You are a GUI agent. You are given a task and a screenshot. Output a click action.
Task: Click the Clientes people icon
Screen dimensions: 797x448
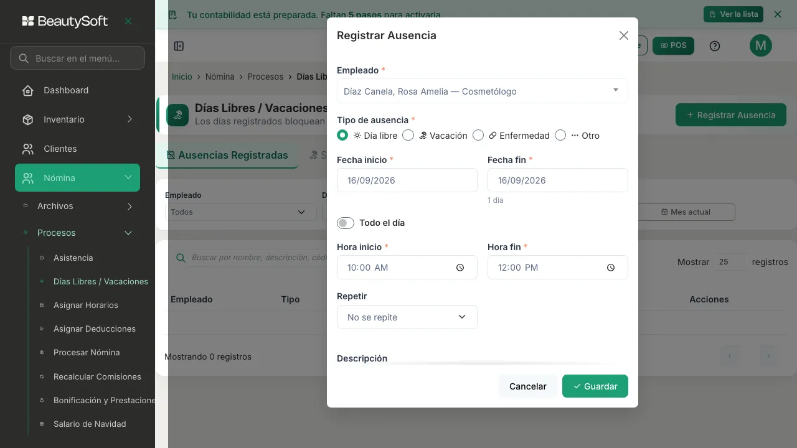coord(28,149)
